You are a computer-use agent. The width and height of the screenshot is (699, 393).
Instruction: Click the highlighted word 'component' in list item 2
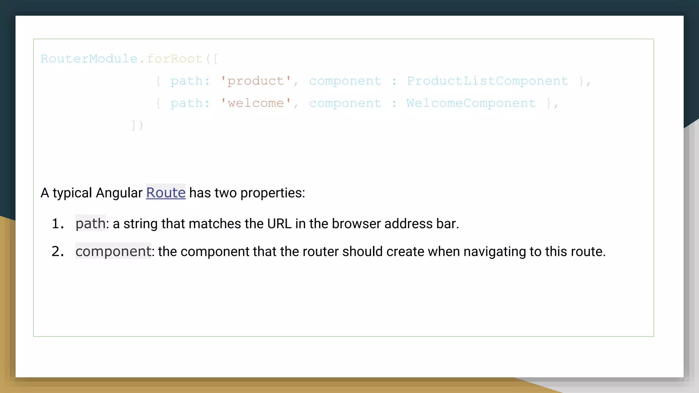tap(113, 251)
